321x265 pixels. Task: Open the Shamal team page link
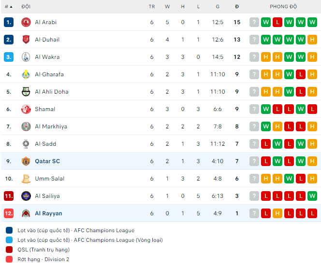click(x=45, y=109)
